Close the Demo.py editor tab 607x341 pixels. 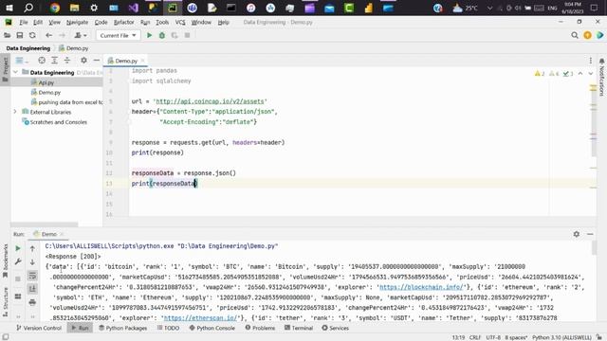coord(142,61)
